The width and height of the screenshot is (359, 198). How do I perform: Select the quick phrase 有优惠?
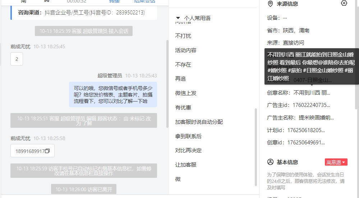(x=183, y=107)
